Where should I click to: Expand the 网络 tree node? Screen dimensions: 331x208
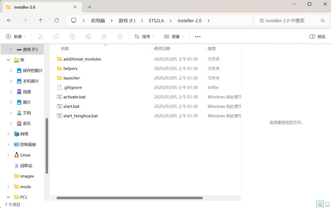[8, 134]
